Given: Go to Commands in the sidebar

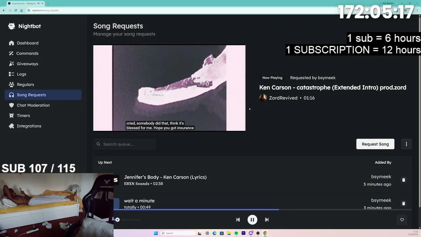Looking at the screenshot, I should point(43,53).
